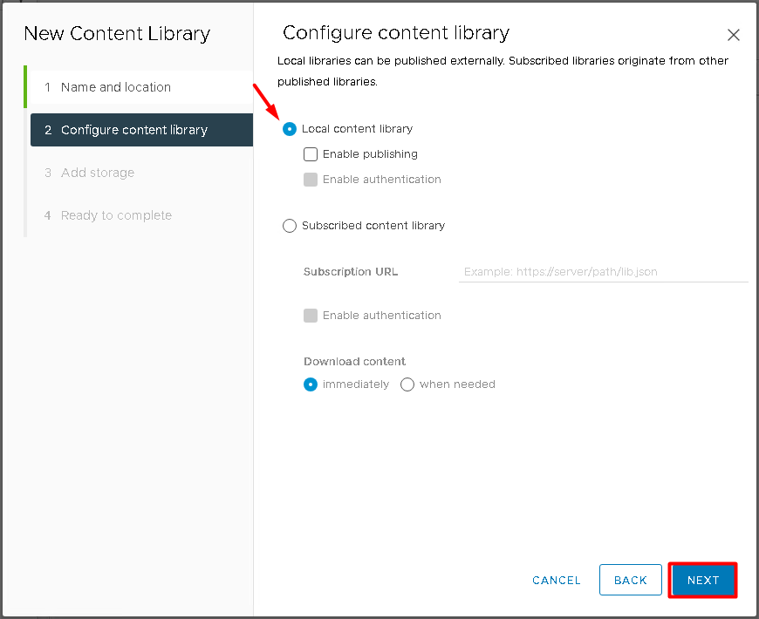The height and width of the screenshot is (619, 759).
Task: Open step 1 Name and location
Action: coord(116,87)
